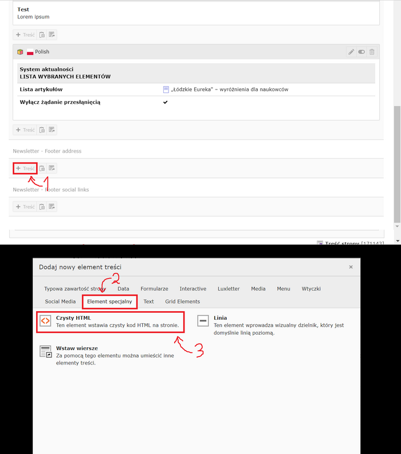Switch to the Formularze tab
401x454 pixels.
coord(154,289)
